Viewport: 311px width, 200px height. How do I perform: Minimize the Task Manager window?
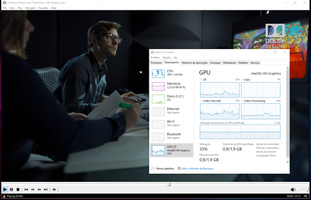(265, 52)
